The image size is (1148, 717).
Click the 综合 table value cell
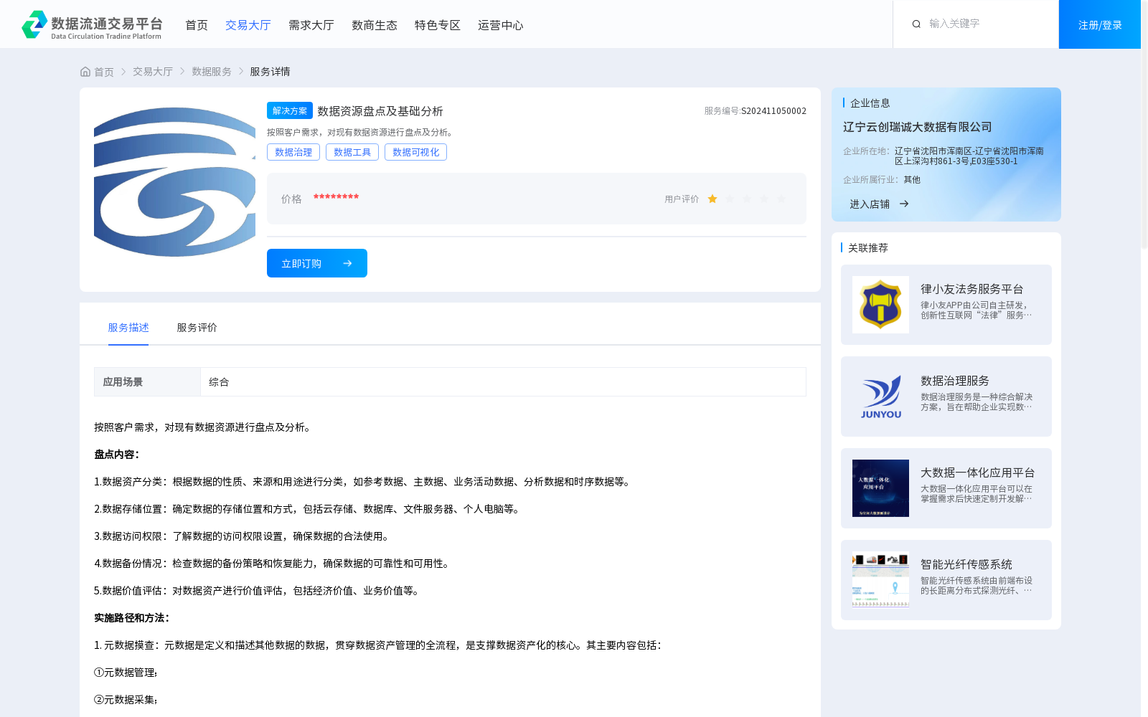(x=503, y=382)
